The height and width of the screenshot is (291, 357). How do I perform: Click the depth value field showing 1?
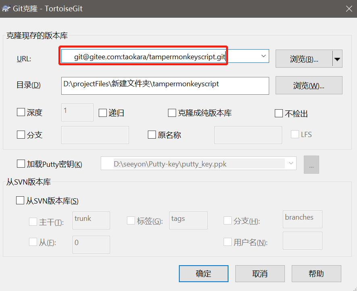coord(77,112)
